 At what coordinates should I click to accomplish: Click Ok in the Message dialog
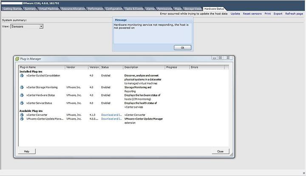(182, 47)
